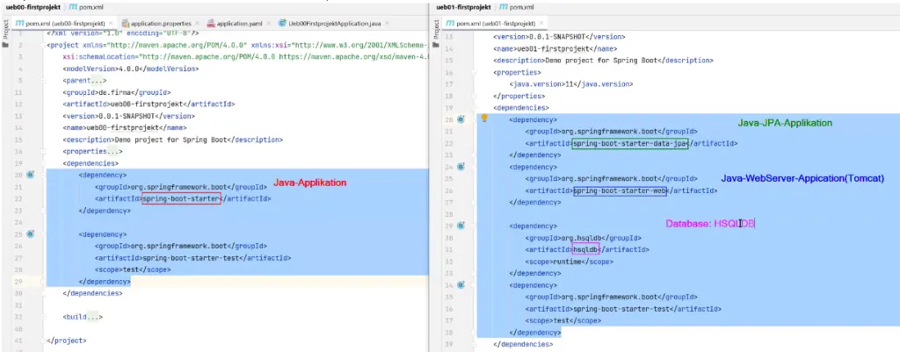Click the closing </project> tag on line 41
The height and width of the screenshot is (352, 900).
tap(67, 340)
